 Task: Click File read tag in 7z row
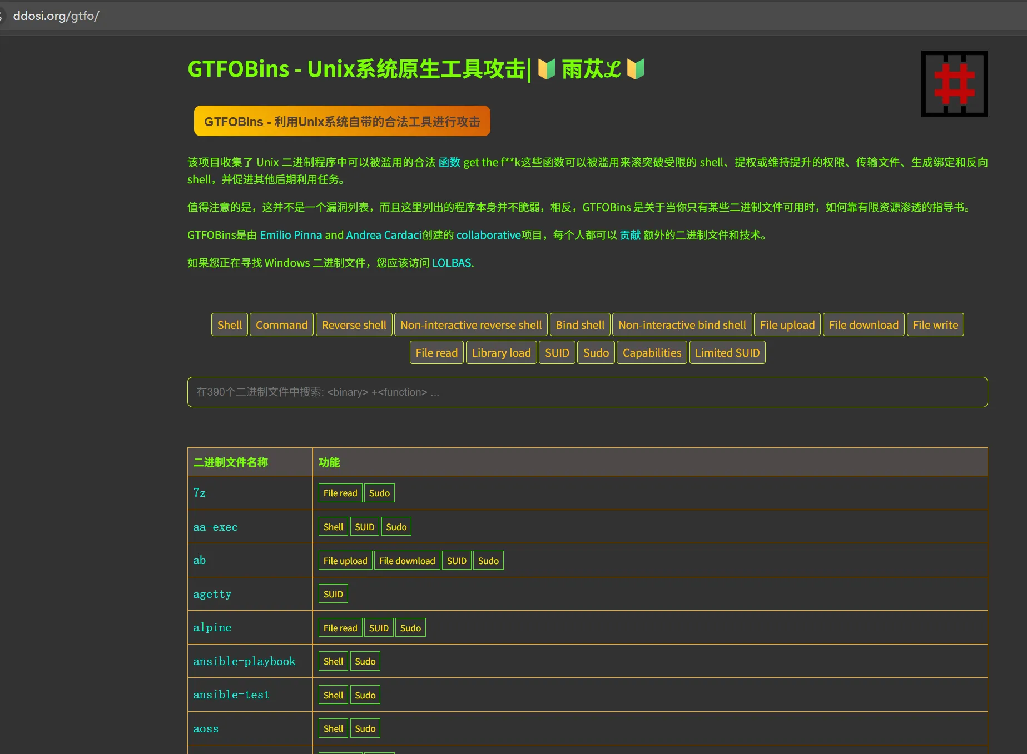coord(340,493)
